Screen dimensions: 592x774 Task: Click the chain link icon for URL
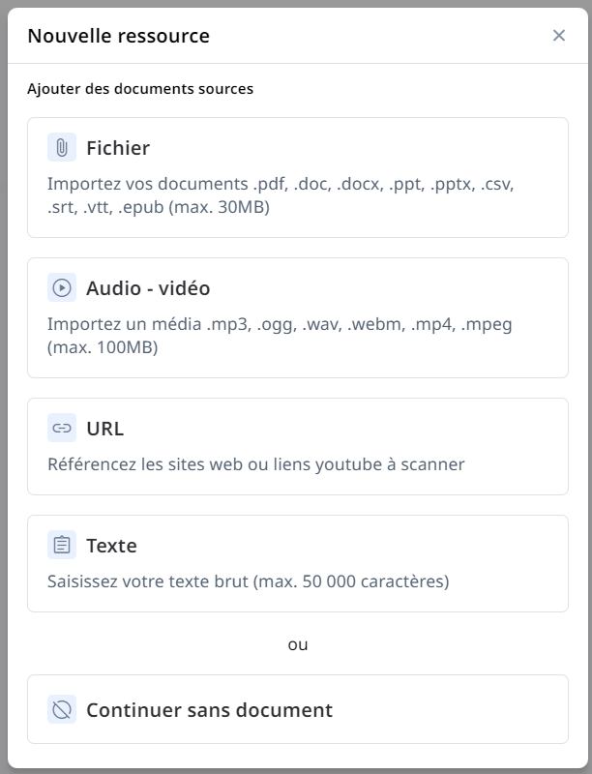pos(62,429)
